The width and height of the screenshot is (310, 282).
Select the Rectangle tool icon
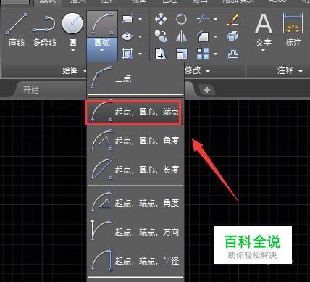point(127,19)
